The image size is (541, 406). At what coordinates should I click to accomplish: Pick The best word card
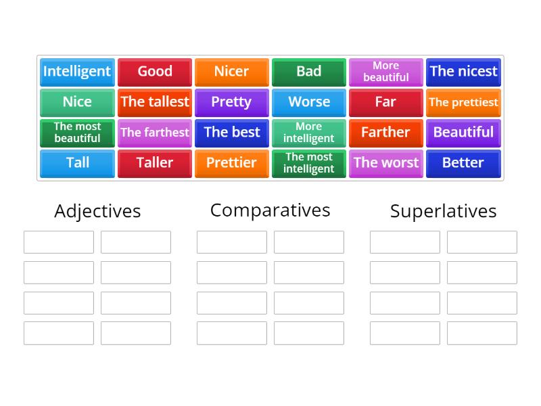tap(231, 133)
